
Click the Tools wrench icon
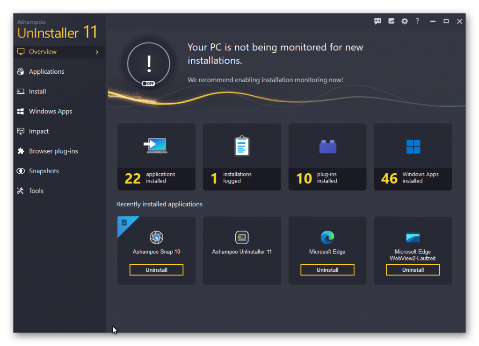(x=21, y=191)
